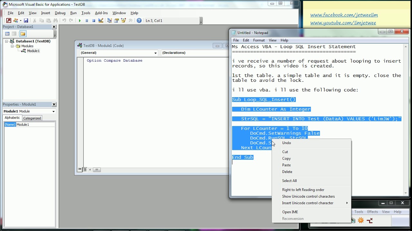Click the blue Help question mark icon

click(x=139, y=21)
